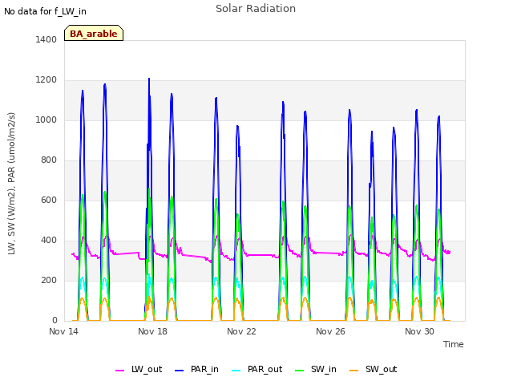513x385 pixels.
Task: Click the Solar Radiation chart title
Action: tap(256, 9)
